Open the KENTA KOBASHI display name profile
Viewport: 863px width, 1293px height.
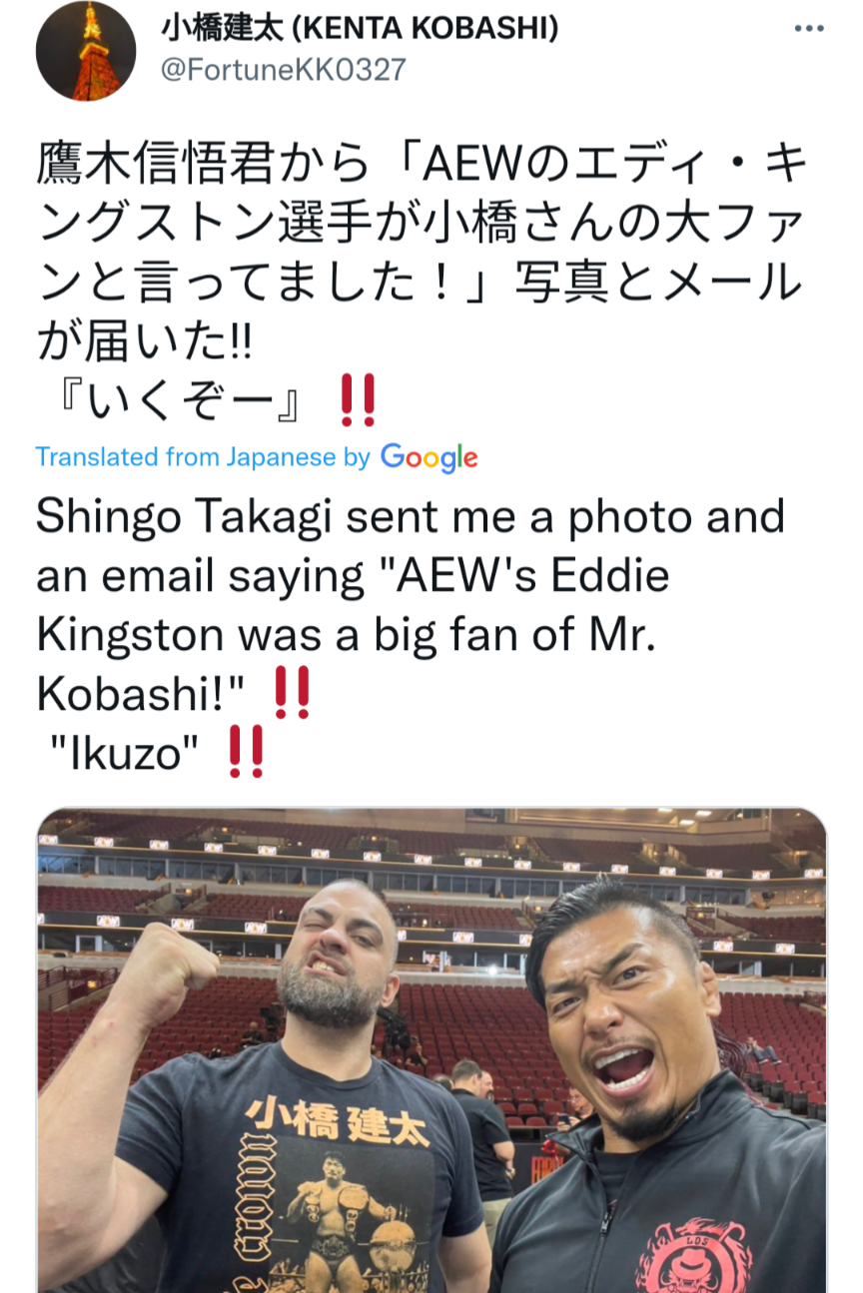[x=359, y=29]
